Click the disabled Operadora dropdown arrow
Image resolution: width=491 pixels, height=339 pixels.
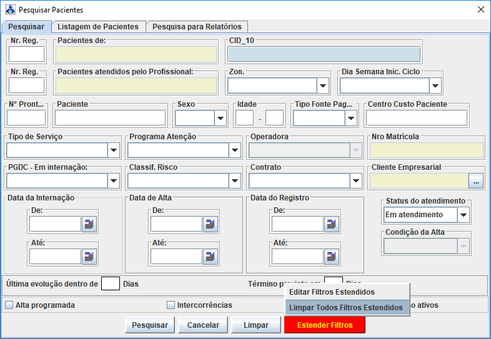click(356, 150)
